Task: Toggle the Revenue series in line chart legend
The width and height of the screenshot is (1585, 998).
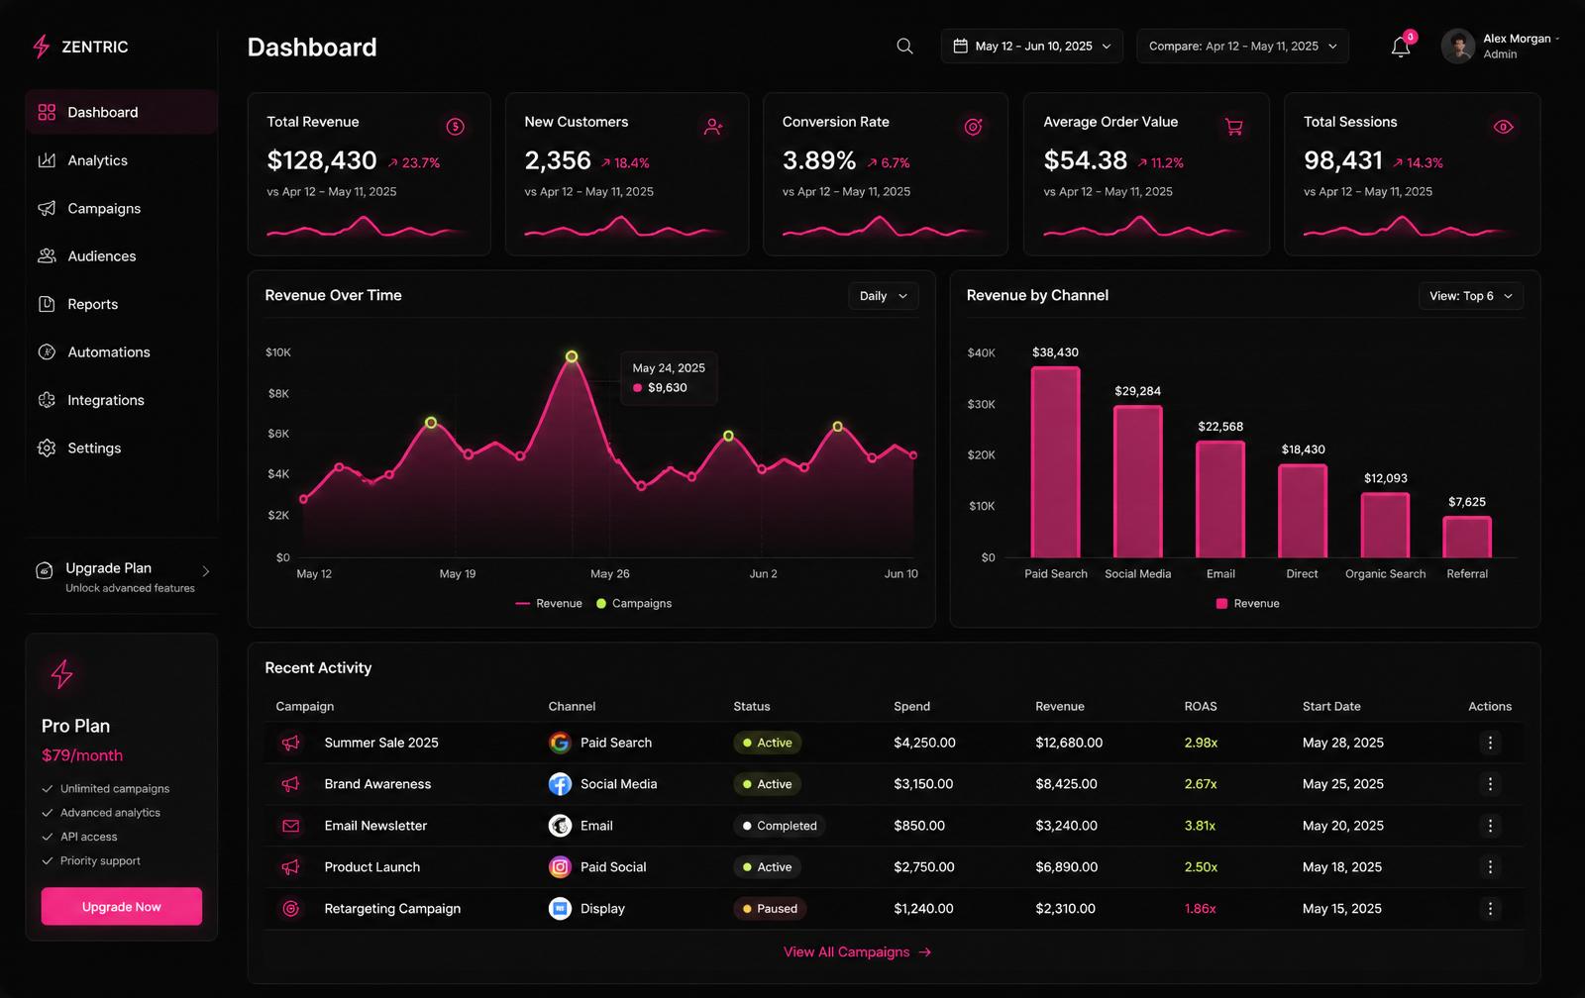Action: [x=549, y=603]
